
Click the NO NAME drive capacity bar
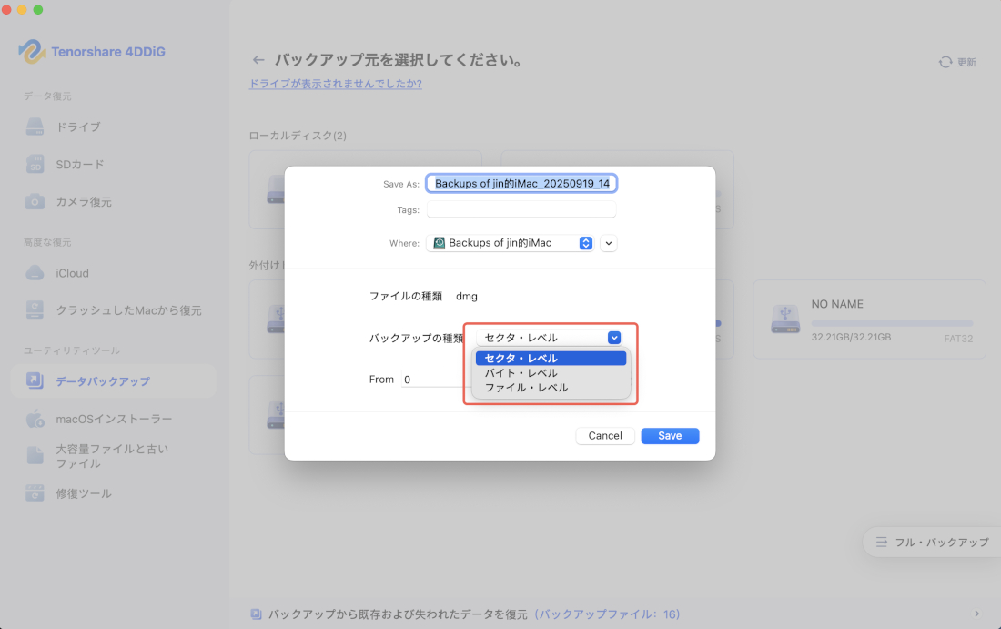tap(892, 322)
